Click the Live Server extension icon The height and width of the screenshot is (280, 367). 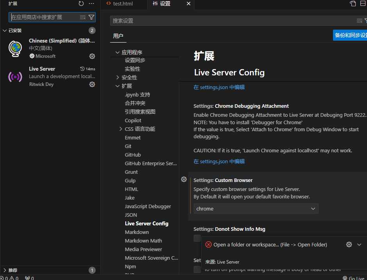point(15,77)
